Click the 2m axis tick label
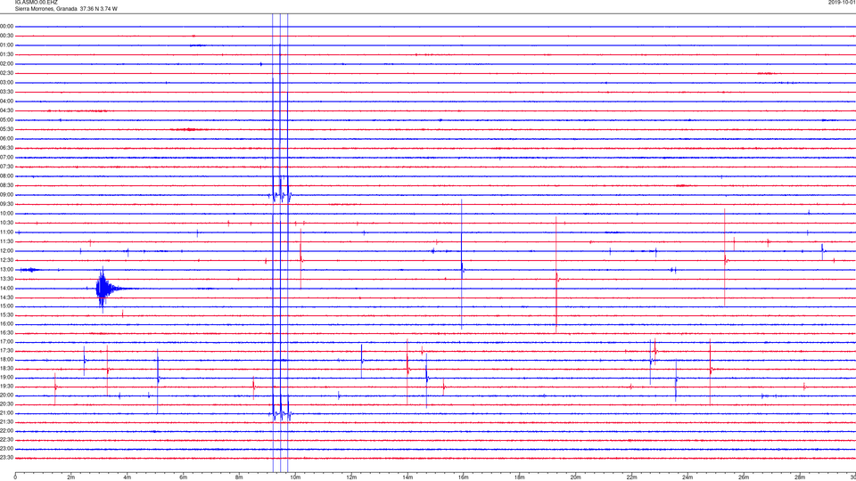856x481 pixels. [71, 477]
